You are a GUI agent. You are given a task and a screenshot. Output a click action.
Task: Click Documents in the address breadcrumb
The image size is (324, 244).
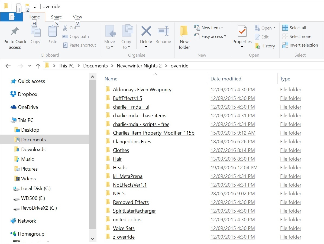coord(95,66)
